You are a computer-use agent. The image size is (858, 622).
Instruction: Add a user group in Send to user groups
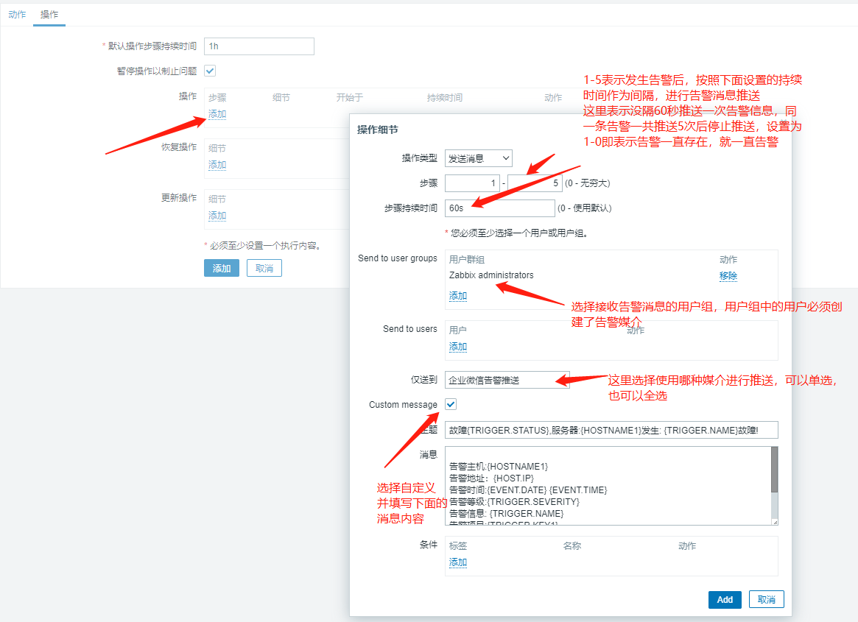click(457, 295)
